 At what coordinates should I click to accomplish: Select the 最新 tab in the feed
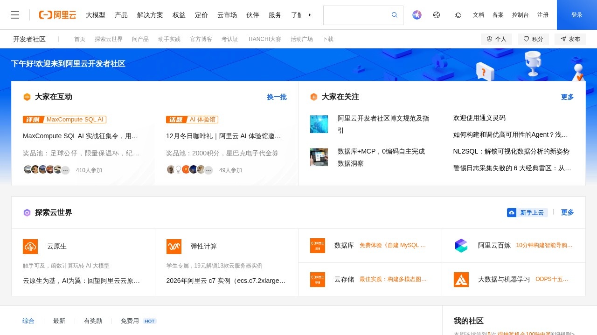(x=59, y=321)
